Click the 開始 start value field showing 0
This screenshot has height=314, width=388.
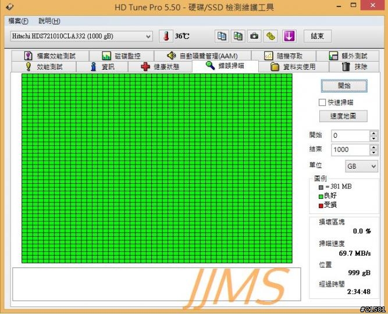pos(350,135)
